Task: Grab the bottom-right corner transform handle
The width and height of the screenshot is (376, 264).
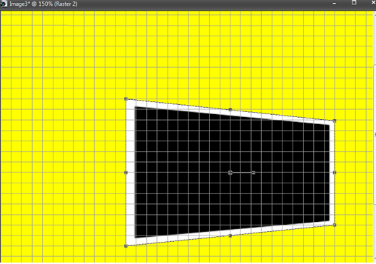Action: click(335, 225)
